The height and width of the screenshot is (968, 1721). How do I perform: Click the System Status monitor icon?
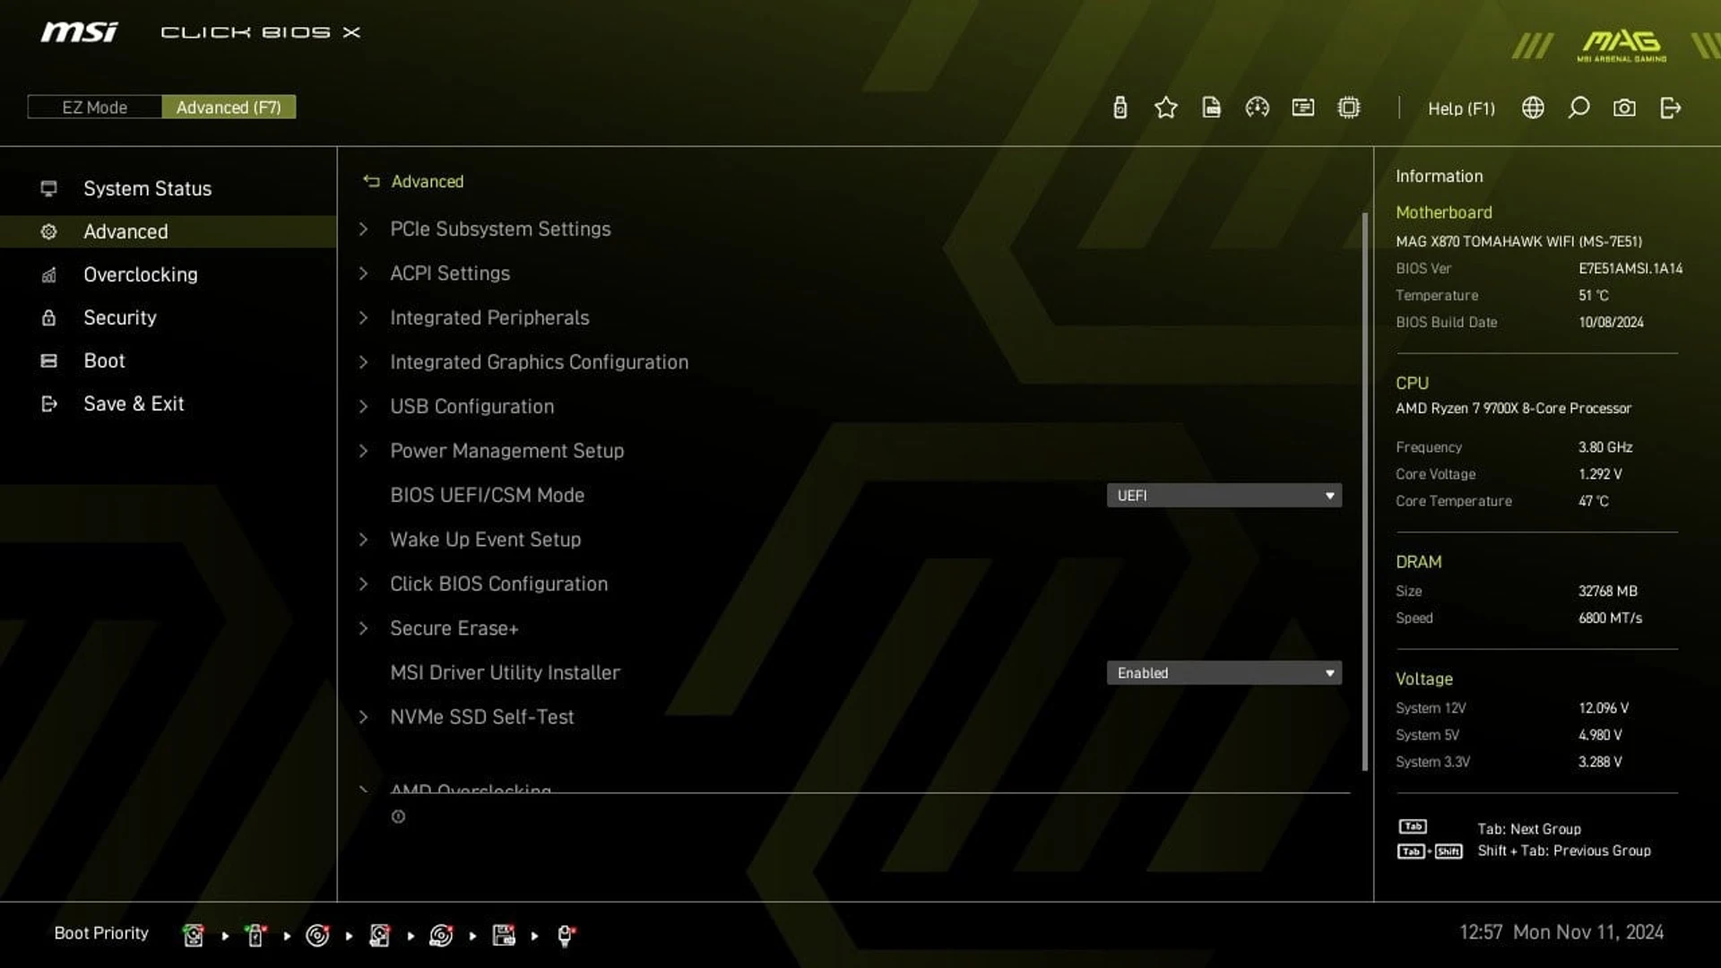pos(48,188)
